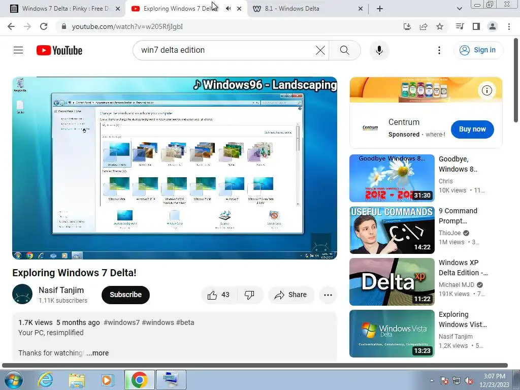Open the Action Center flag tray icon
The height and width of the screenshot is (390, 520).
444,381
